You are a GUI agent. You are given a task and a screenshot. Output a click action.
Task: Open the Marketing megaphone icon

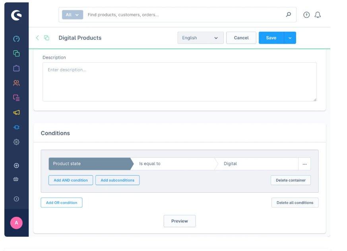[x=16, y=113]
